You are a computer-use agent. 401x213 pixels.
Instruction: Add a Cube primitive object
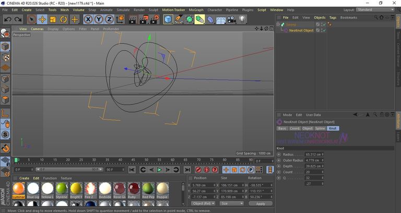[168, 19]
